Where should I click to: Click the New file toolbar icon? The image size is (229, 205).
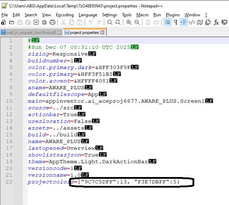click(4, 22)
